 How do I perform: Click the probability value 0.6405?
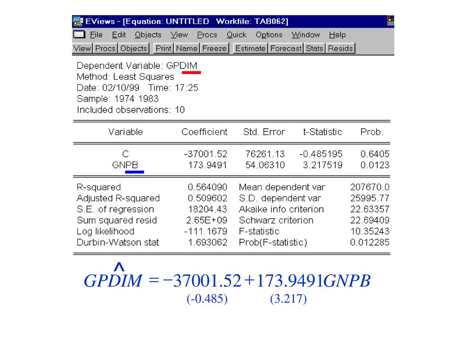[375, 154]
